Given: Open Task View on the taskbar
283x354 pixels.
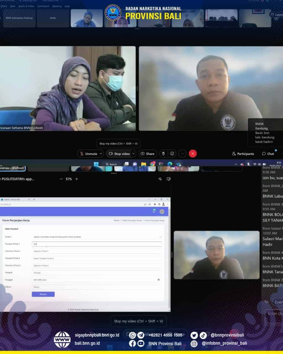Looking at the screenshot, I should coord(126,164).
